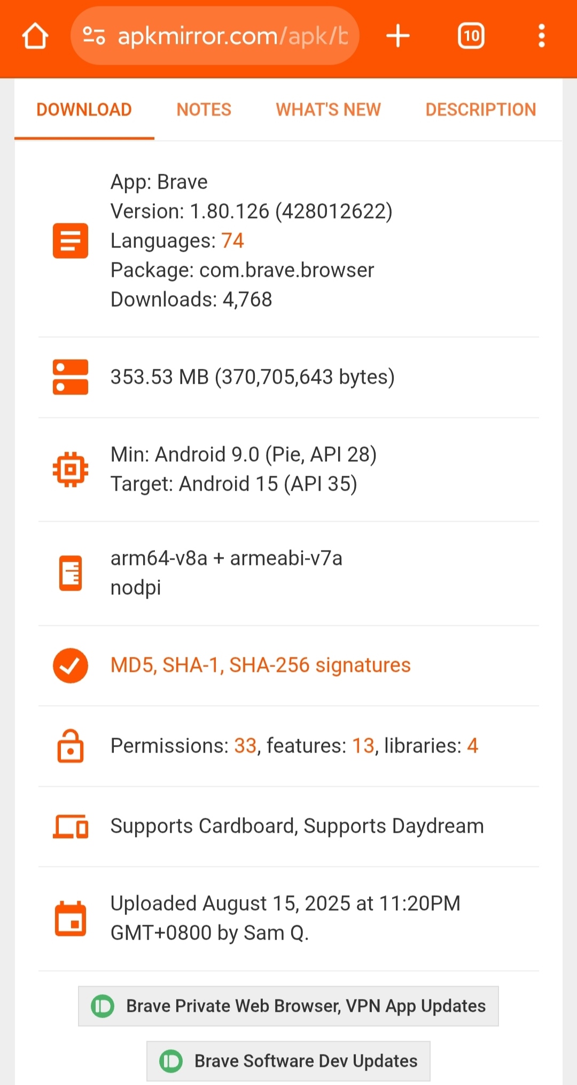
Task: Tap the calendar upload date icon
Action: pyautogui.click(x=70, y=918)
